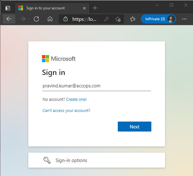Screen dimensions: 193x176
Task: Refresh the sign-in page
Action: (x=36, y=19)
